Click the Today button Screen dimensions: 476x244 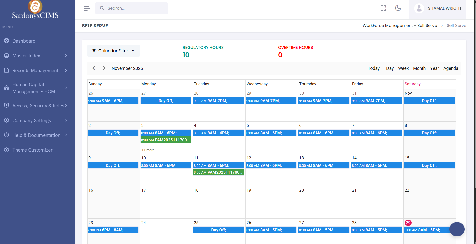[373, 68]
